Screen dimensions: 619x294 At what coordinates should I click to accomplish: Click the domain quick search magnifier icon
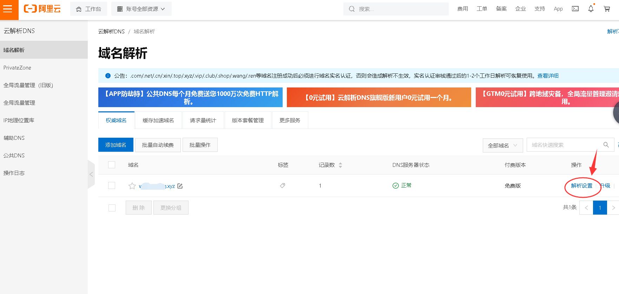[x=606, y=145]
